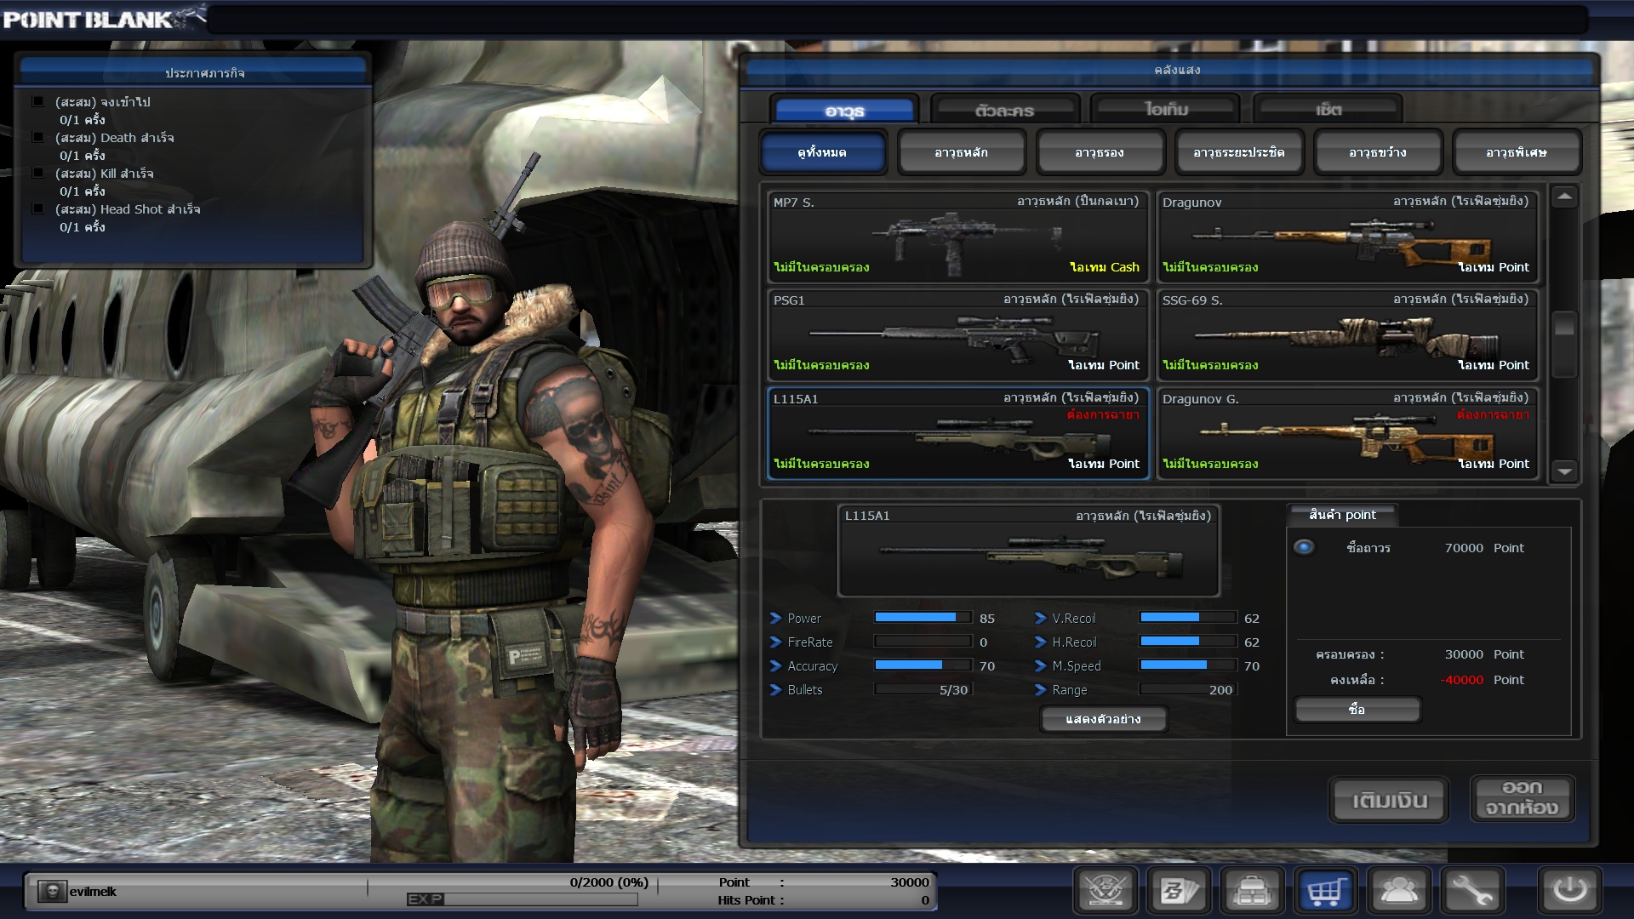Click the power exit icon
Image resolution: width=1634 pixels, height=919 pixels.
tap(1569, 891)
